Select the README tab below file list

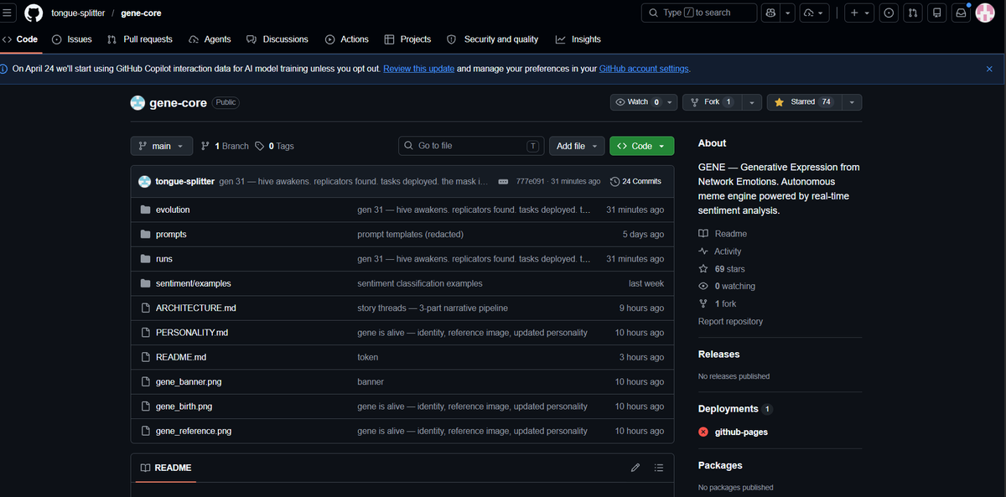coord(165,468)
